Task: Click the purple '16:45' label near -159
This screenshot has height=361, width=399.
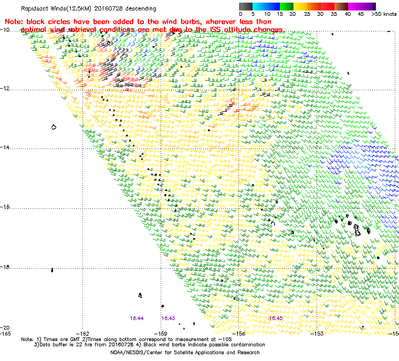Action: tap(168, 318)
